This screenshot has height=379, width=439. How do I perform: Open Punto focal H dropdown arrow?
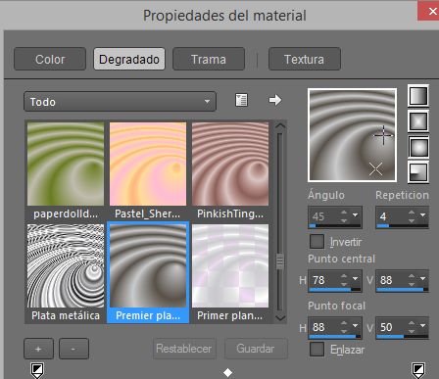pyautogui.click(x=355, y=326)
